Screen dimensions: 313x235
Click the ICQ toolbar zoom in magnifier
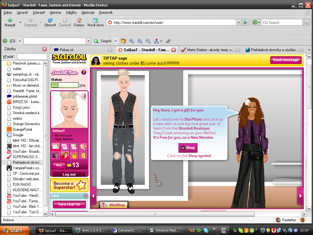tap(131, 41)
